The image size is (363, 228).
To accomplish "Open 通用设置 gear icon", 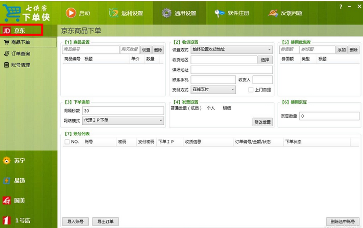I will pyautogui.click(x=166, y=13).
